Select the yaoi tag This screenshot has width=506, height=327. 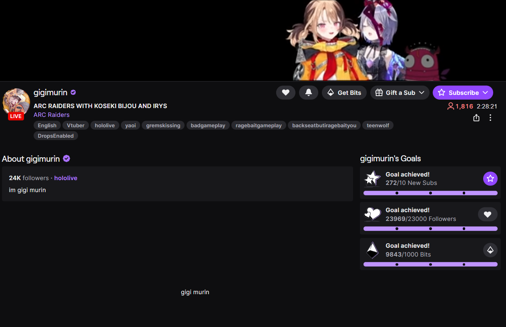(x=131, y=125)
